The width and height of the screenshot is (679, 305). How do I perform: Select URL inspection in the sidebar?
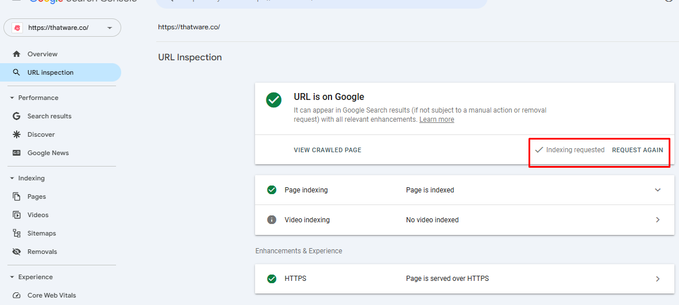click(x=61, y=72)
